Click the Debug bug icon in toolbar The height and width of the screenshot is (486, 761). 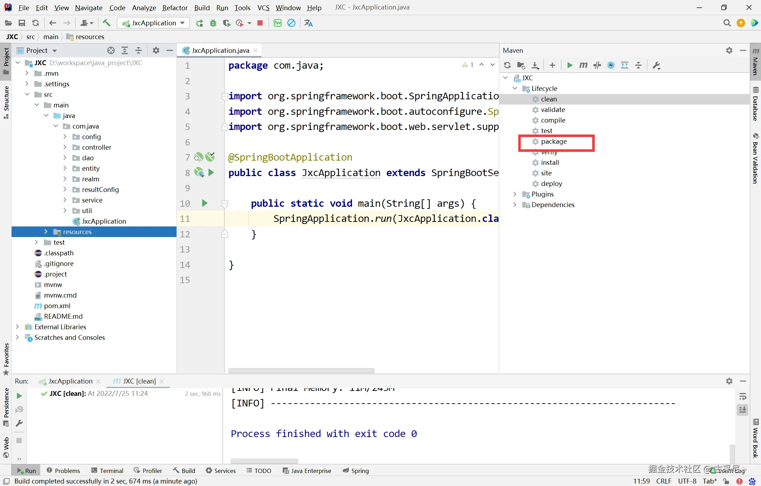213,23
